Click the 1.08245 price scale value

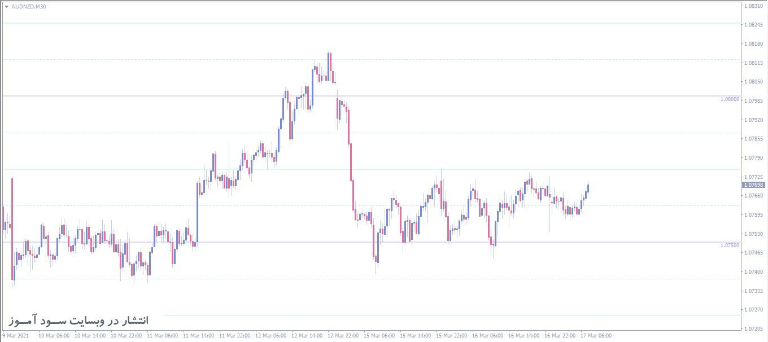[754, 24]
